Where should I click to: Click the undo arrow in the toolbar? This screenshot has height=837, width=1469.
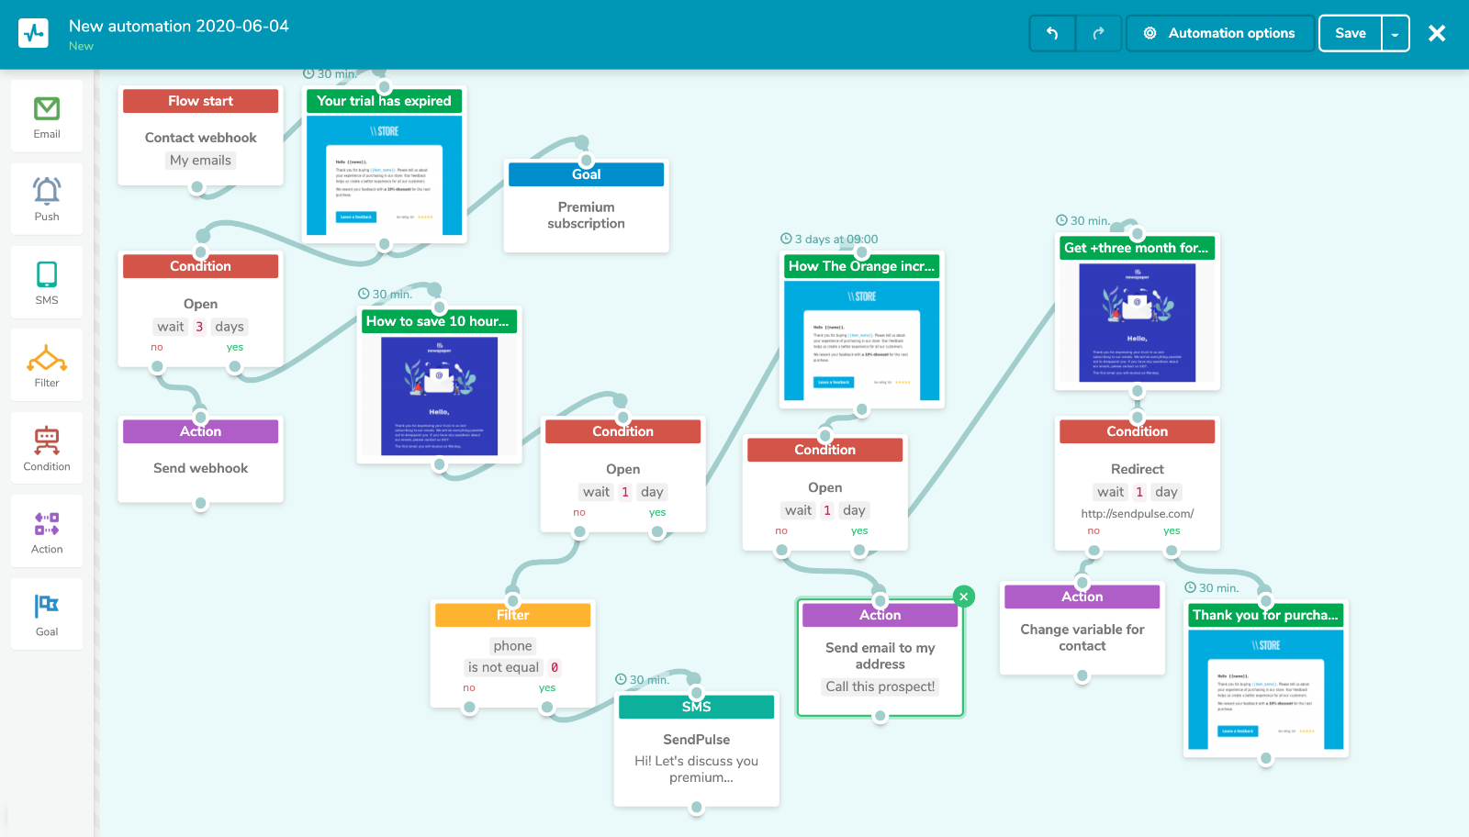1052,32
